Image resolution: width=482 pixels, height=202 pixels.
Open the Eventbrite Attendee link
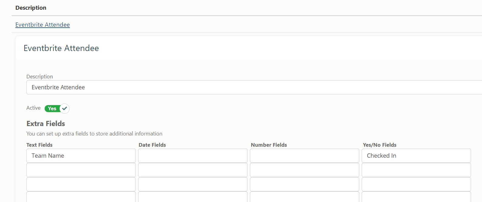(43, 25)
